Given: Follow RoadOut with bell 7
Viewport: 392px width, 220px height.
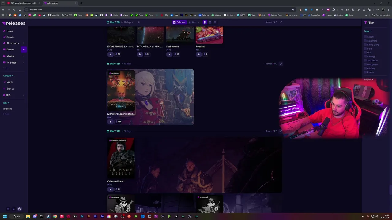Looking at the screenshot, I should click(205, 54).
